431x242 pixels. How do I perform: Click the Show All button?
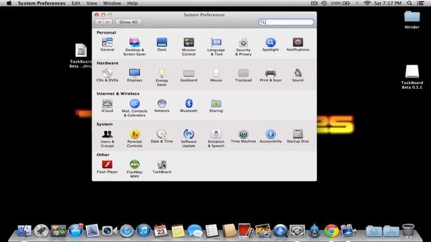point(129,22)
